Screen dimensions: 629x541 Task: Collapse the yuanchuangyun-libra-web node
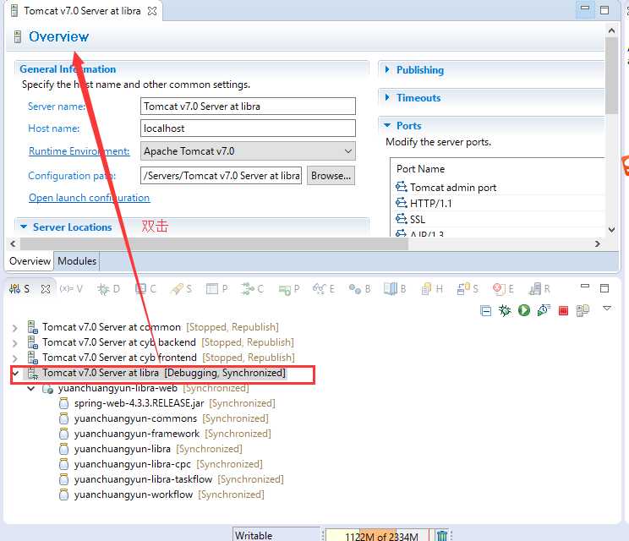[x=31, y=388]
